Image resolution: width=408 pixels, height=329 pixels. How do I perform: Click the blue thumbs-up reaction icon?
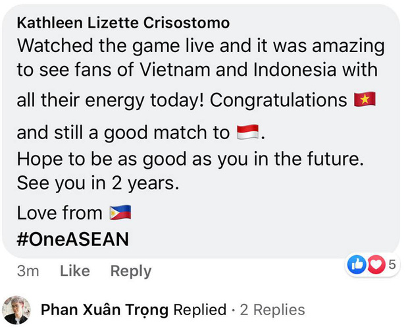coord(356,265)
